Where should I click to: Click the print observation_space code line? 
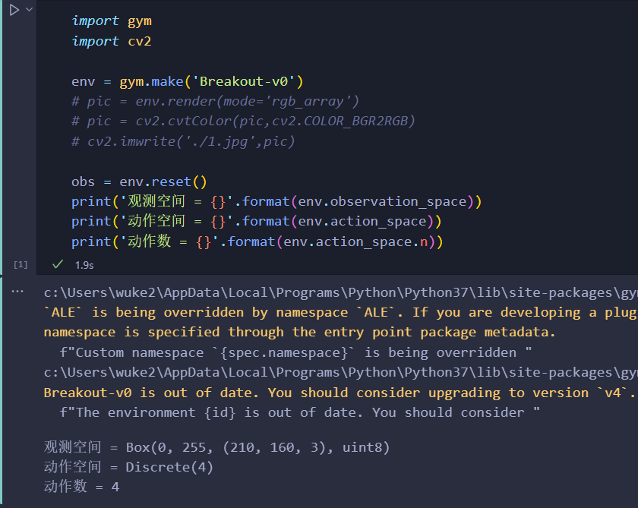coord(276,201)
